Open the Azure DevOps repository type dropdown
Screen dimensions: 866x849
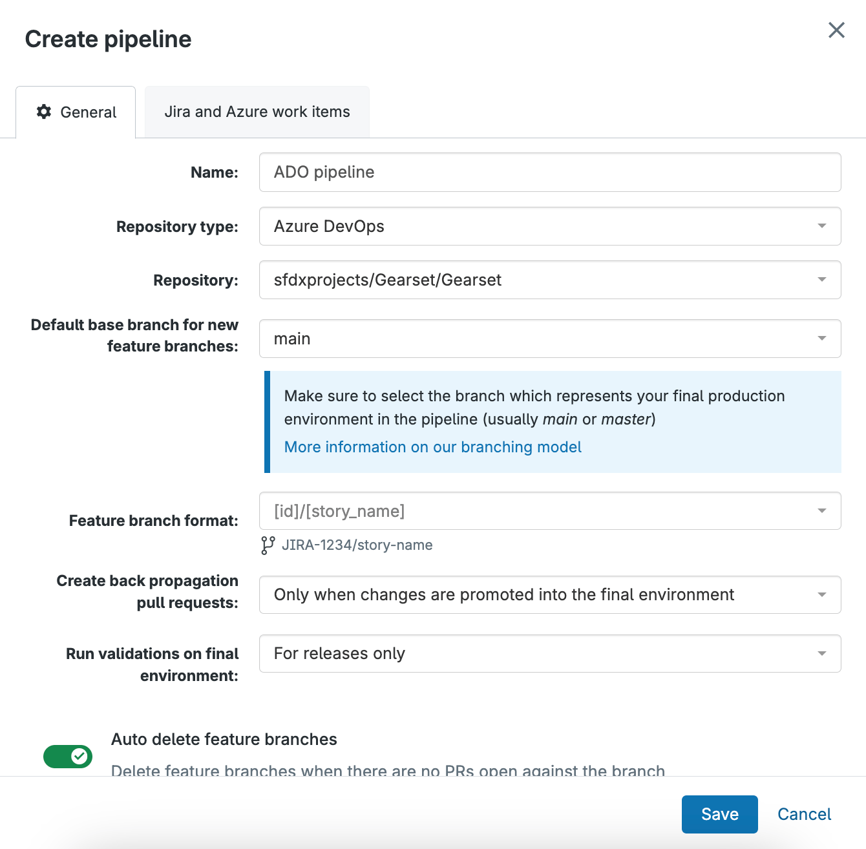pyautogui.click(x=549, y=226)
